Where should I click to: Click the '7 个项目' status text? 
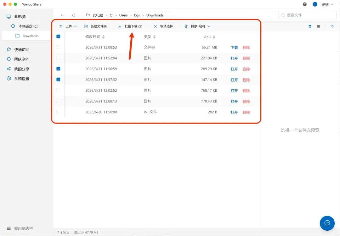pyautogui.click(x=63, y=232)
